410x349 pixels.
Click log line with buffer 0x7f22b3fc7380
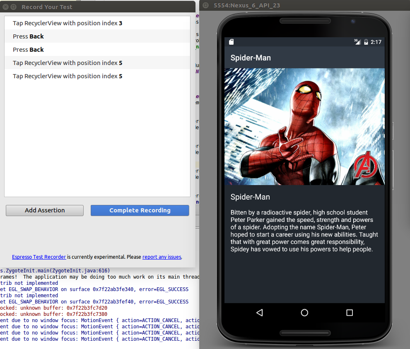(53, 314)
